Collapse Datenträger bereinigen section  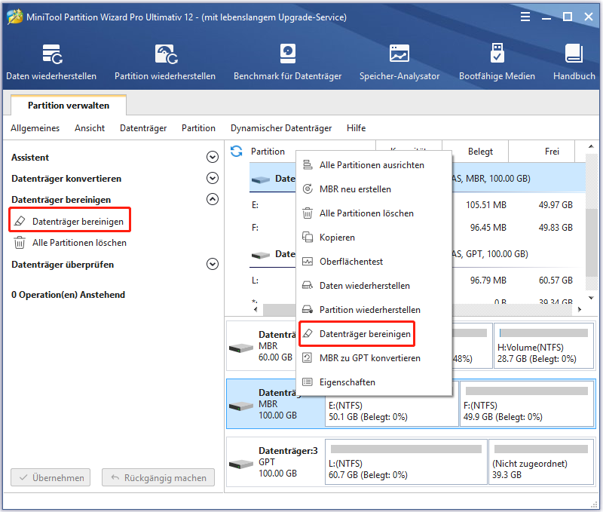click(x=213, y=199)
